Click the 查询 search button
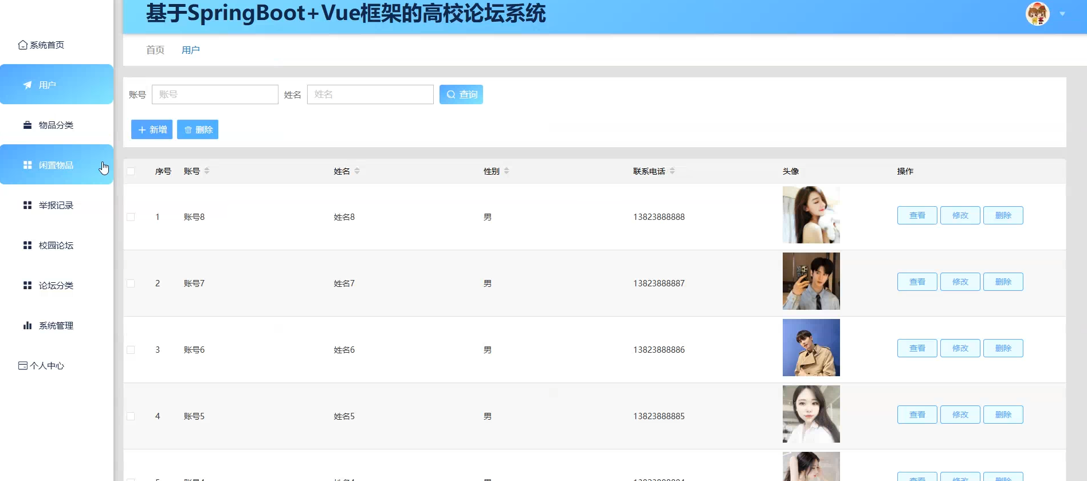Image resolution: width=1087 pixels, height=481 pixels. click(x=461, y=94)
